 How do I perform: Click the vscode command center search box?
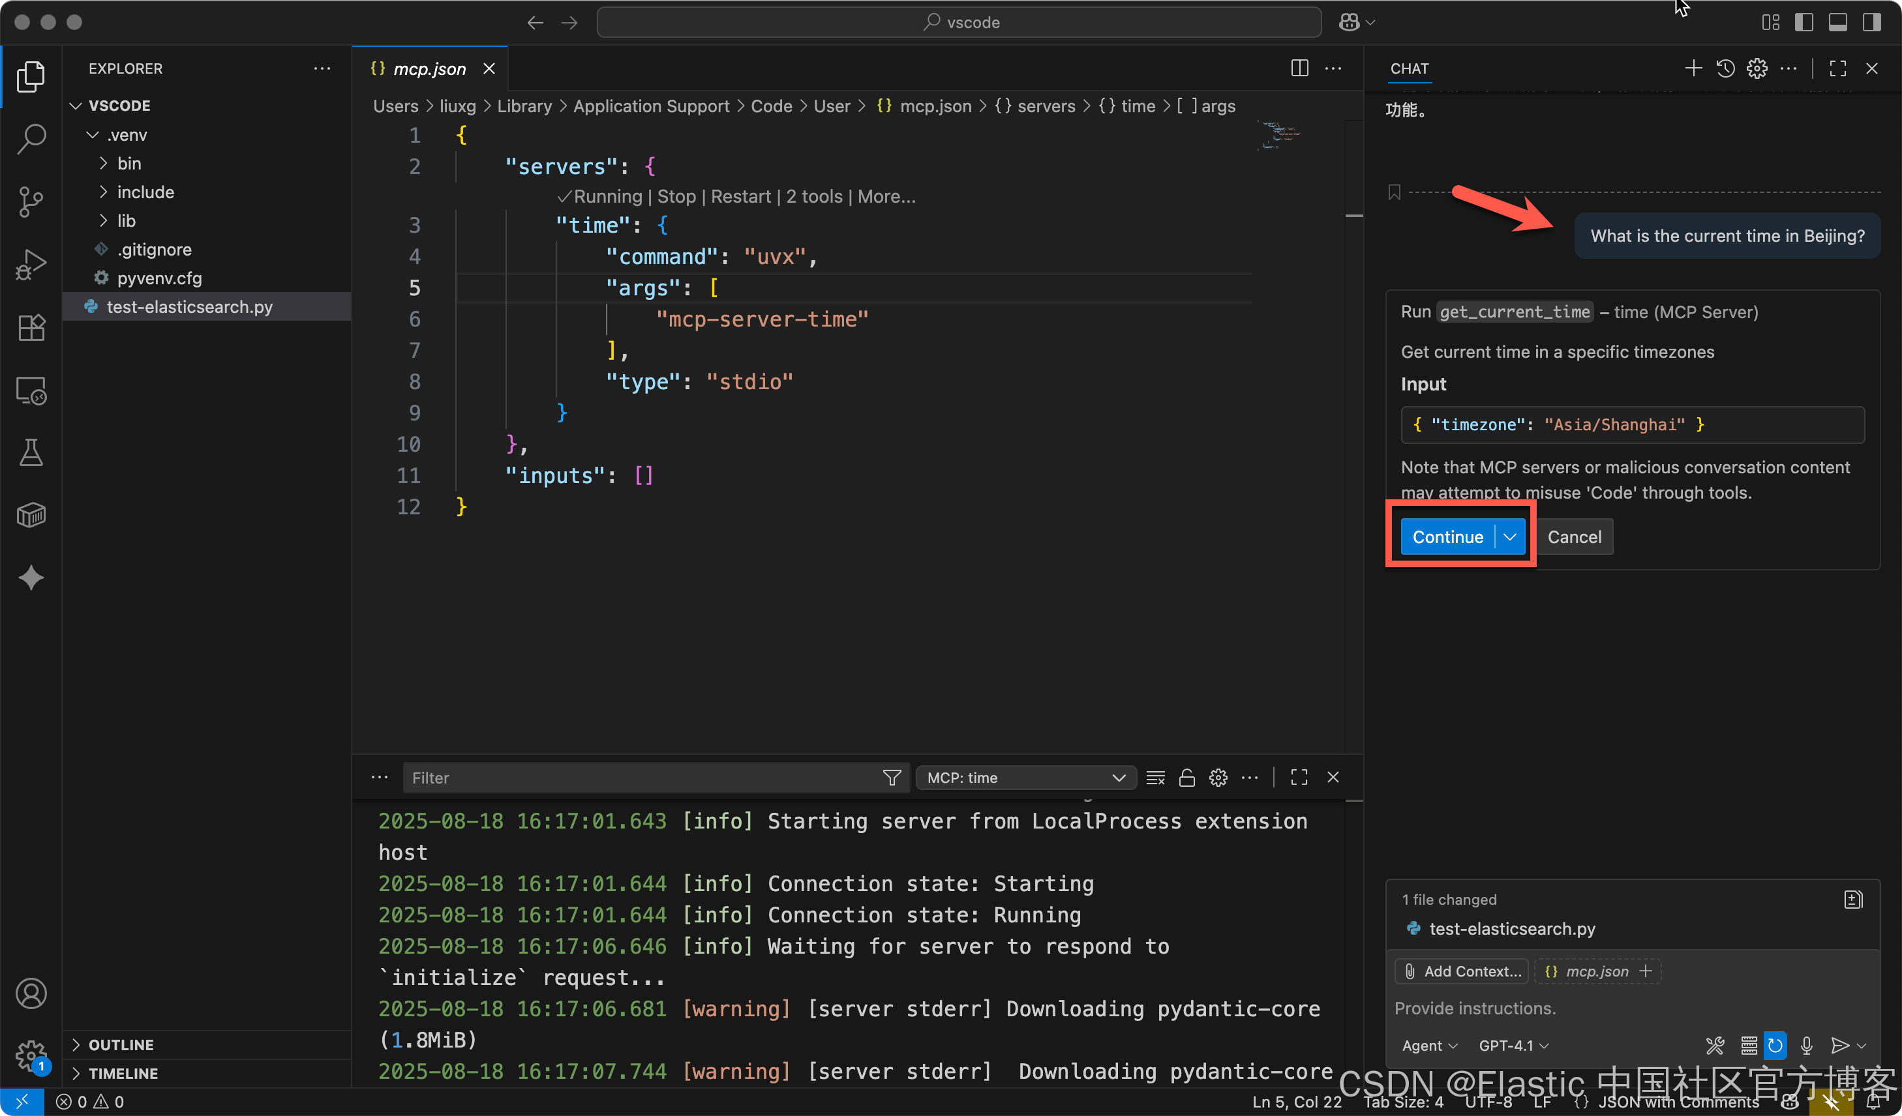click(x=959, y=23)
